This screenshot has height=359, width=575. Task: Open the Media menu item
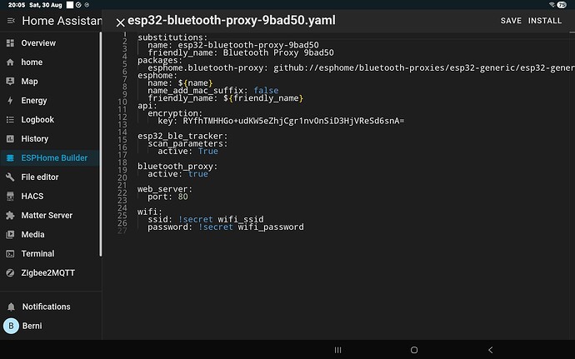point(49,234)
